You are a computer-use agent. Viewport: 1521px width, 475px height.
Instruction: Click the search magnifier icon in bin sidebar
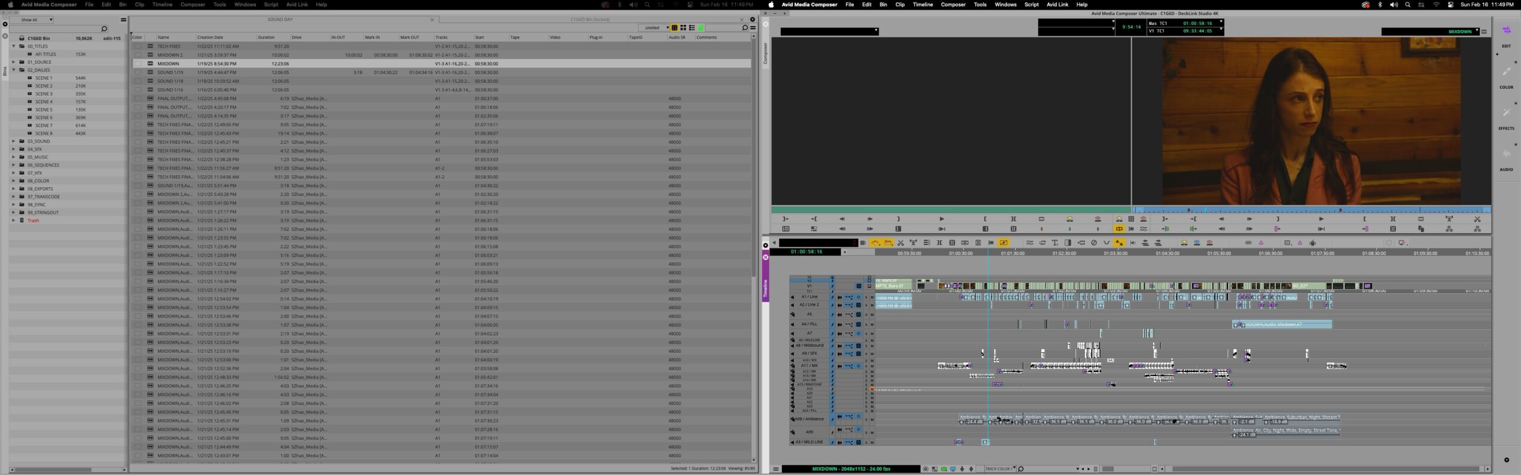[x=104, y=29]
